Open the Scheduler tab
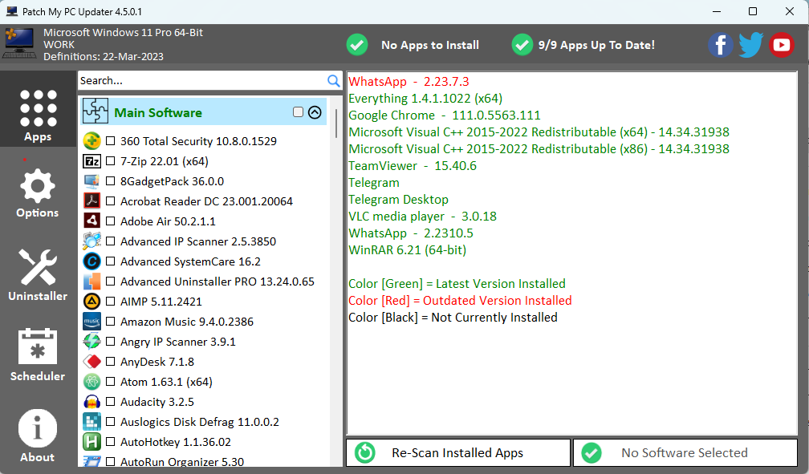The width and height of the screenshot is (809, 474). 38,354
